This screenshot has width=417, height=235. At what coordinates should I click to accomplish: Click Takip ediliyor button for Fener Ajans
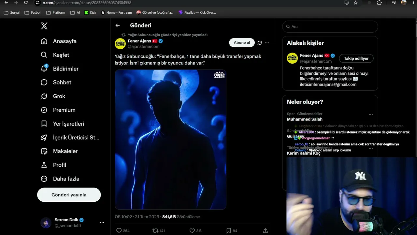coord(356,58)
